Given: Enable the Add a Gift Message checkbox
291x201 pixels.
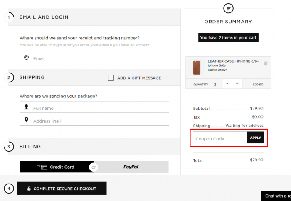Looking at the screenshot, I should (x=111, y=78).
